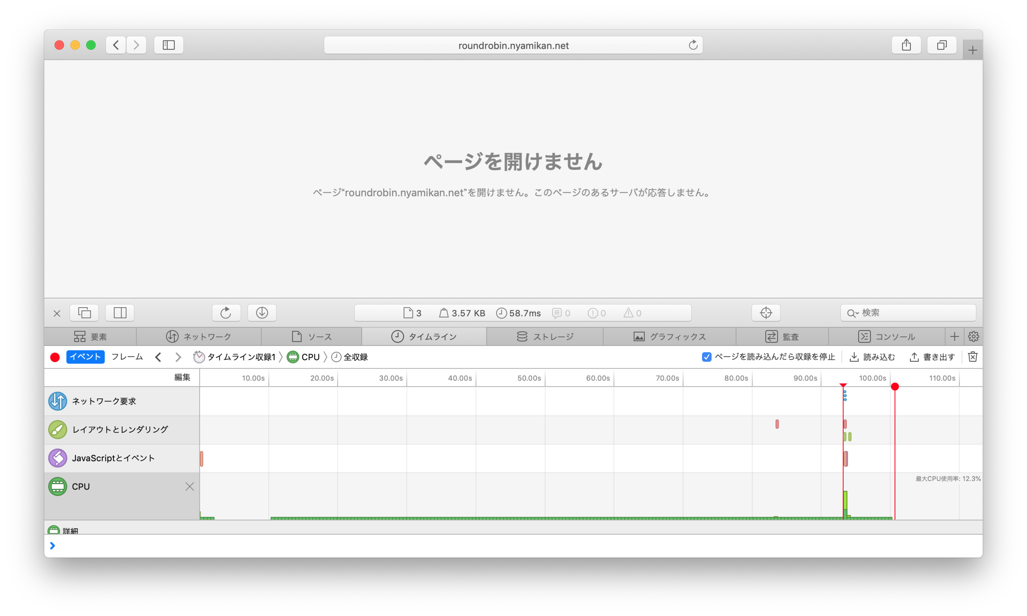The height and width of the screenshot is (616, 1027).
Task: Open タイムライン収録1 breadcrumb menu
Action: [234, 357]
